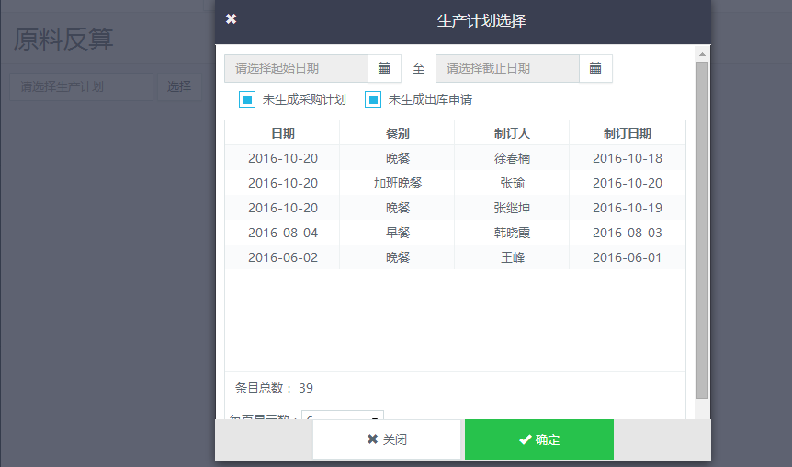This screenshot has width=792, height=467.
Task: Click the 选择 button behind the dialog
Action: point(179,87)
